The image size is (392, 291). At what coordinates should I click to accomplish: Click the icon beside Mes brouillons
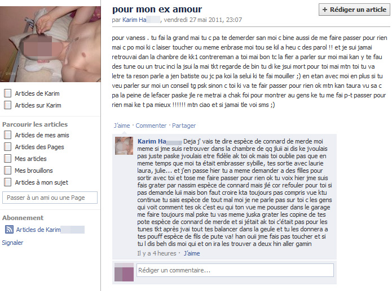point(7,171)
